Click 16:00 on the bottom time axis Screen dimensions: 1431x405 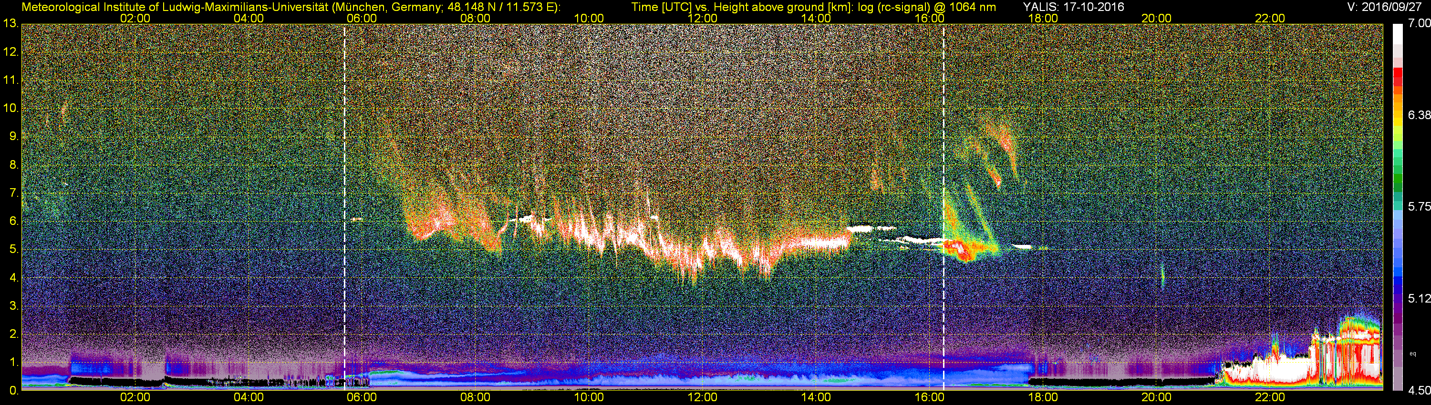click(929, 397)
